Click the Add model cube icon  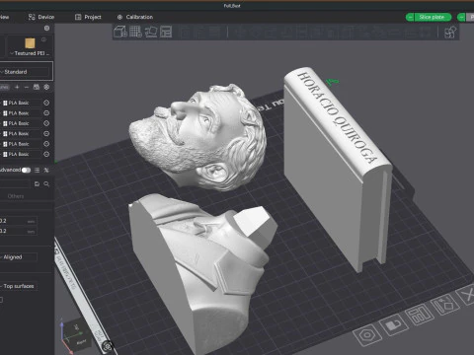(x=120, y=32)
